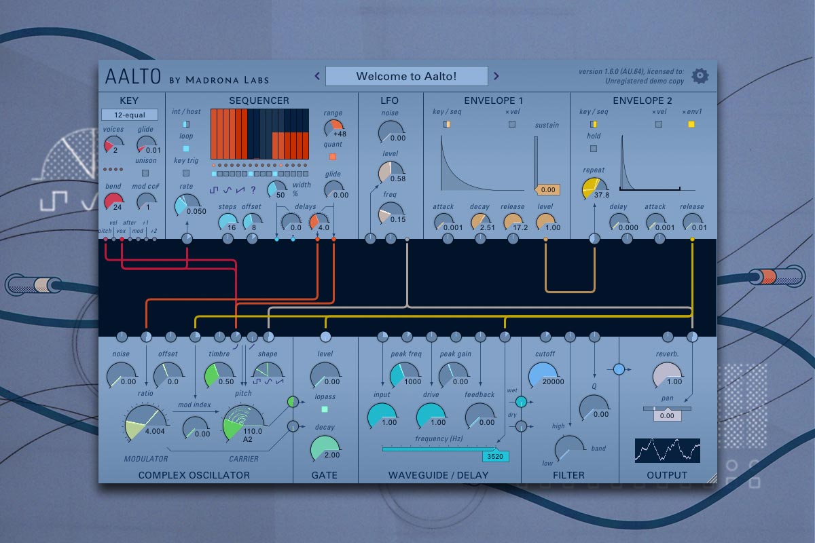
Task: Select the square wave sequencer shape
Action: tap(215, 190)
